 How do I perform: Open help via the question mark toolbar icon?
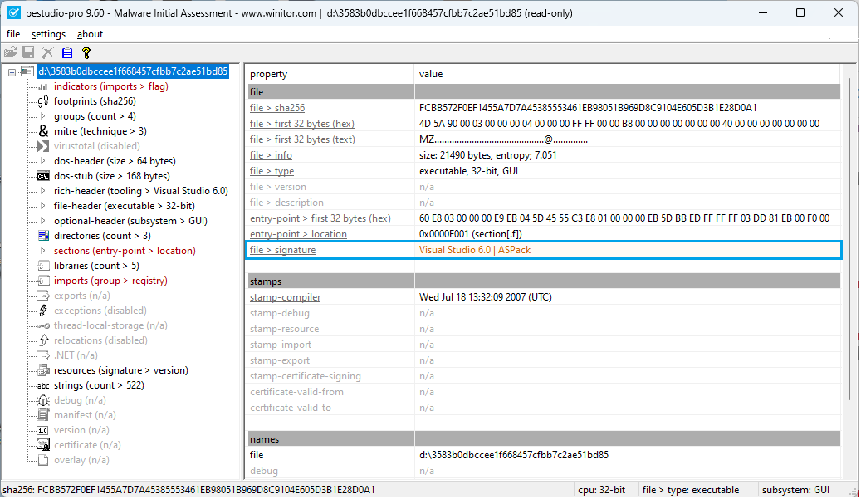click(86, 51)
